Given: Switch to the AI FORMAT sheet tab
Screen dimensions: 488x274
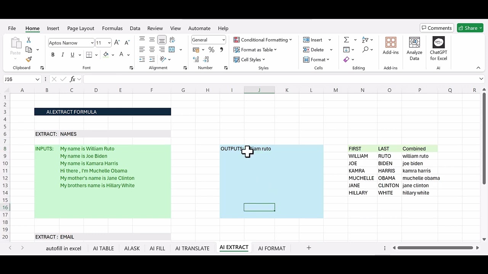Looking at the screenshot, I should click(272, 248).
